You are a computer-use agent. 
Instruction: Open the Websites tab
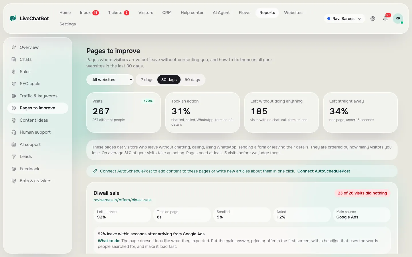coord(293,13)
